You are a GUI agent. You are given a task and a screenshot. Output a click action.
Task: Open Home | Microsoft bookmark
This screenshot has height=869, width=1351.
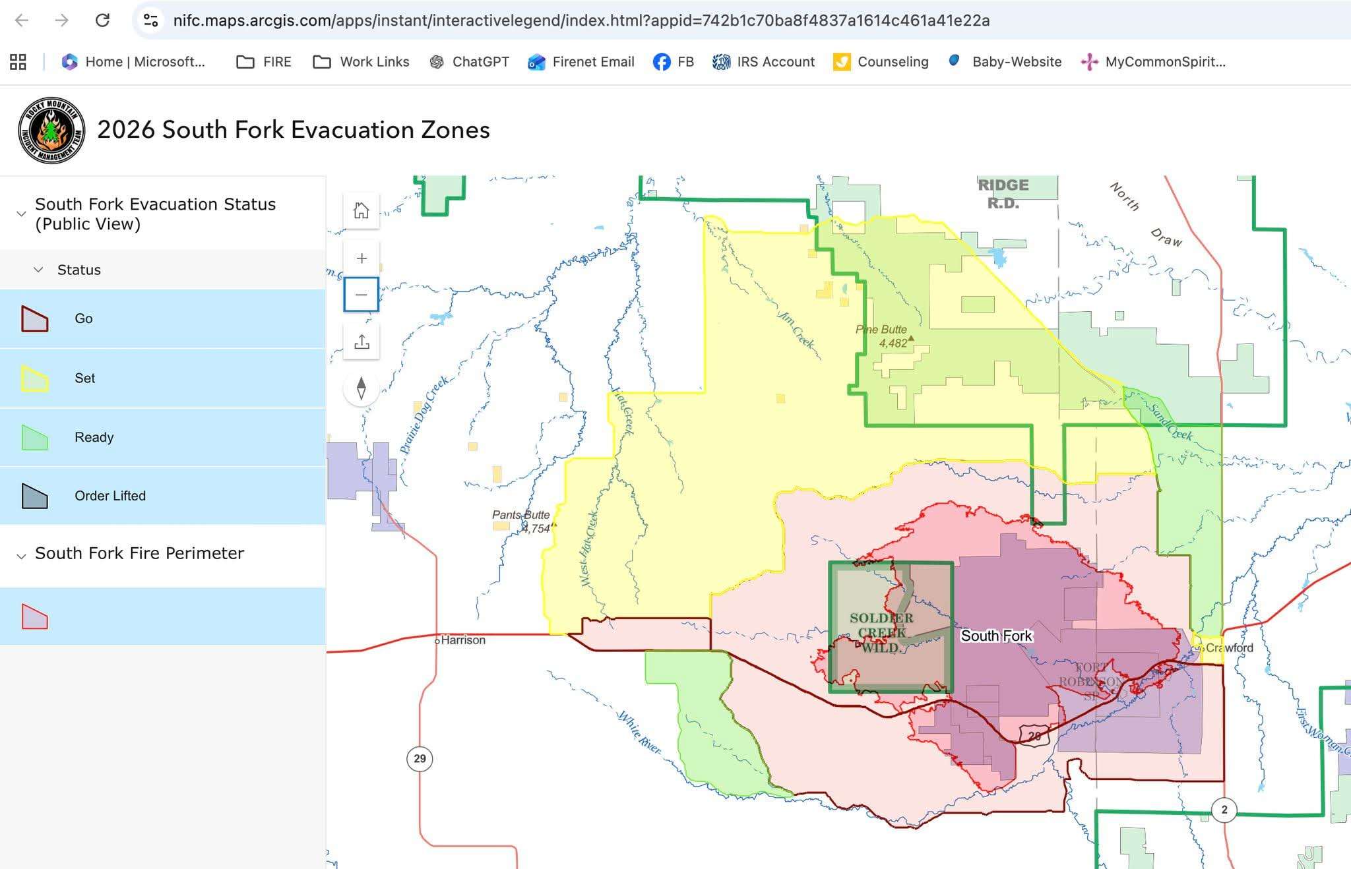[133, 62]
